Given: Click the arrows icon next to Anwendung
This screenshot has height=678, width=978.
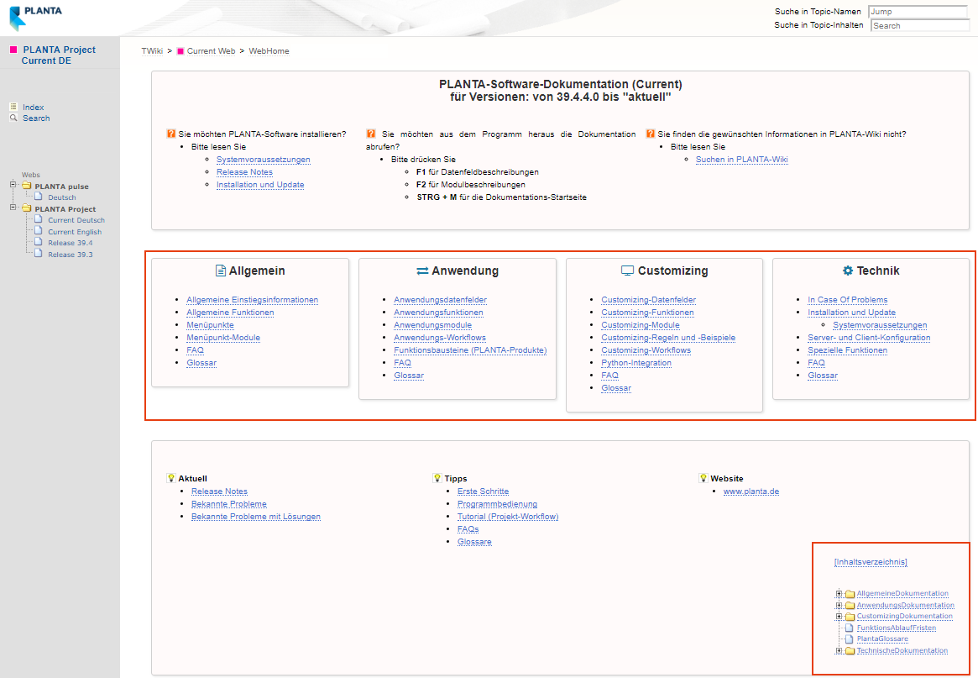Looking at the screenshot, I should [422, 271].
